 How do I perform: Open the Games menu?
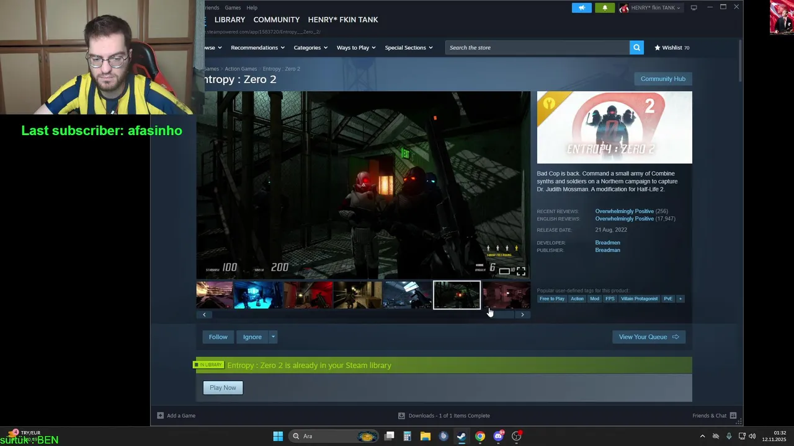point(233,7)
